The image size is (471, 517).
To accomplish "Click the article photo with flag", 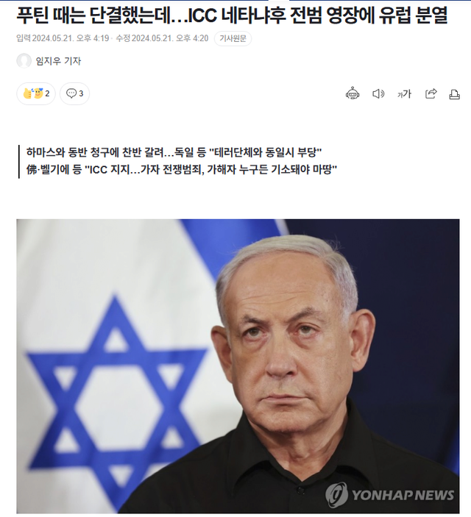I will tap(238, 366).
